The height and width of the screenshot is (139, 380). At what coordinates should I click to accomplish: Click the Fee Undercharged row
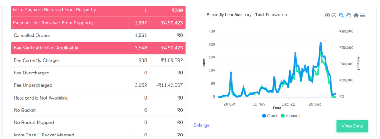(98, 85)
